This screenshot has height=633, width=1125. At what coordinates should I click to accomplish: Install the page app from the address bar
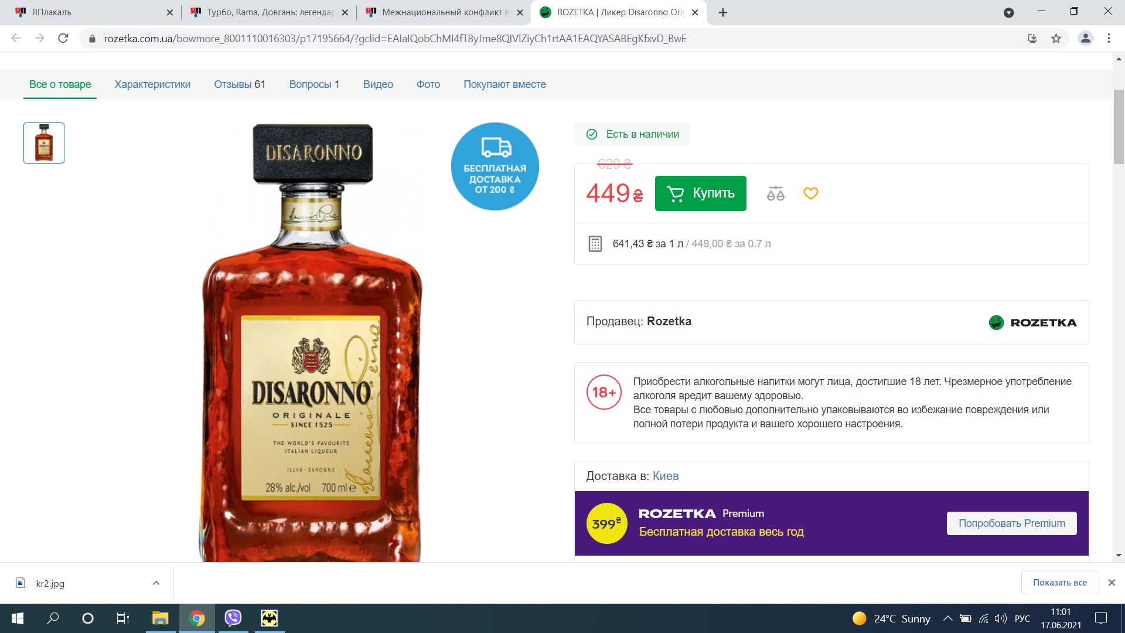coord(1032,38)
